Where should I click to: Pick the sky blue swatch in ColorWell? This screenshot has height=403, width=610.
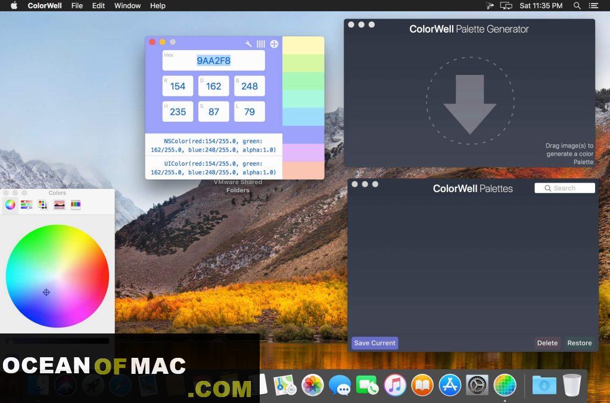point(303,117)
